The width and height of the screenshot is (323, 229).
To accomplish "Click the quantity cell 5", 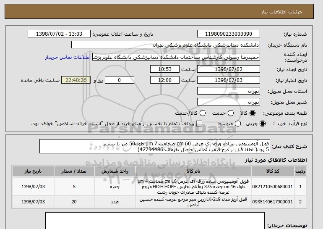I will tap(74, 187).
